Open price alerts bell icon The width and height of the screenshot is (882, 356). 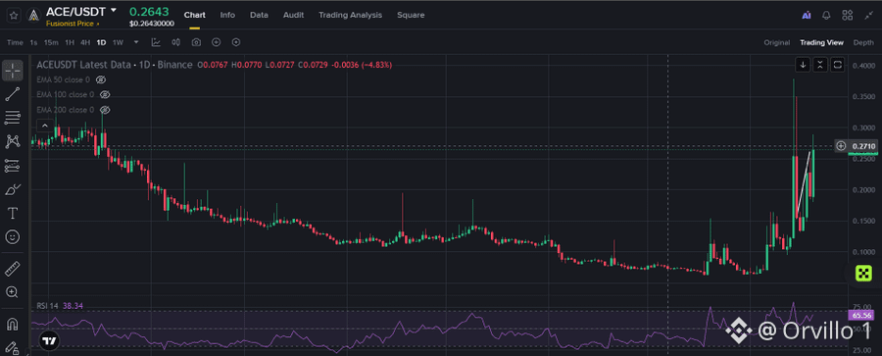pos(826,16)
